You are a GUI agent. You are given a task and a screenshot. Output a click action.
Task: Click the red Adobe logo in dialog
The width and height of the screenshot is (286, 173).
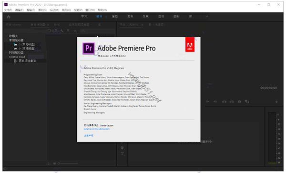point(190,45)
